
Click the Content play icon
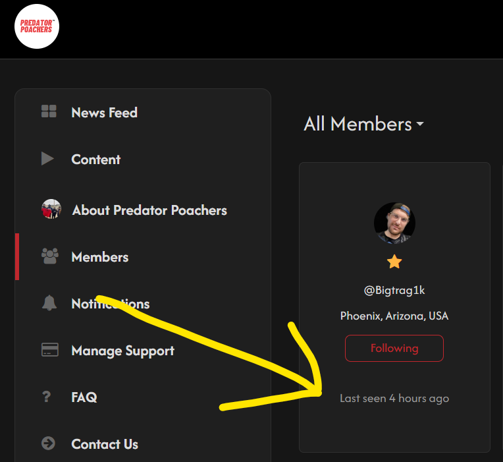[47, 159]
